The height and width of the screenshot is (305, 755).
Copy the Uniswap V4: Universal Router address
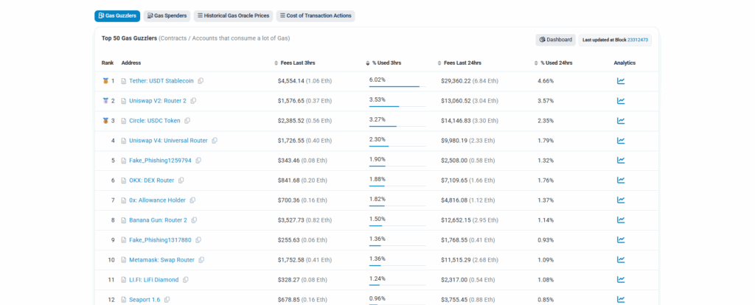215,141
